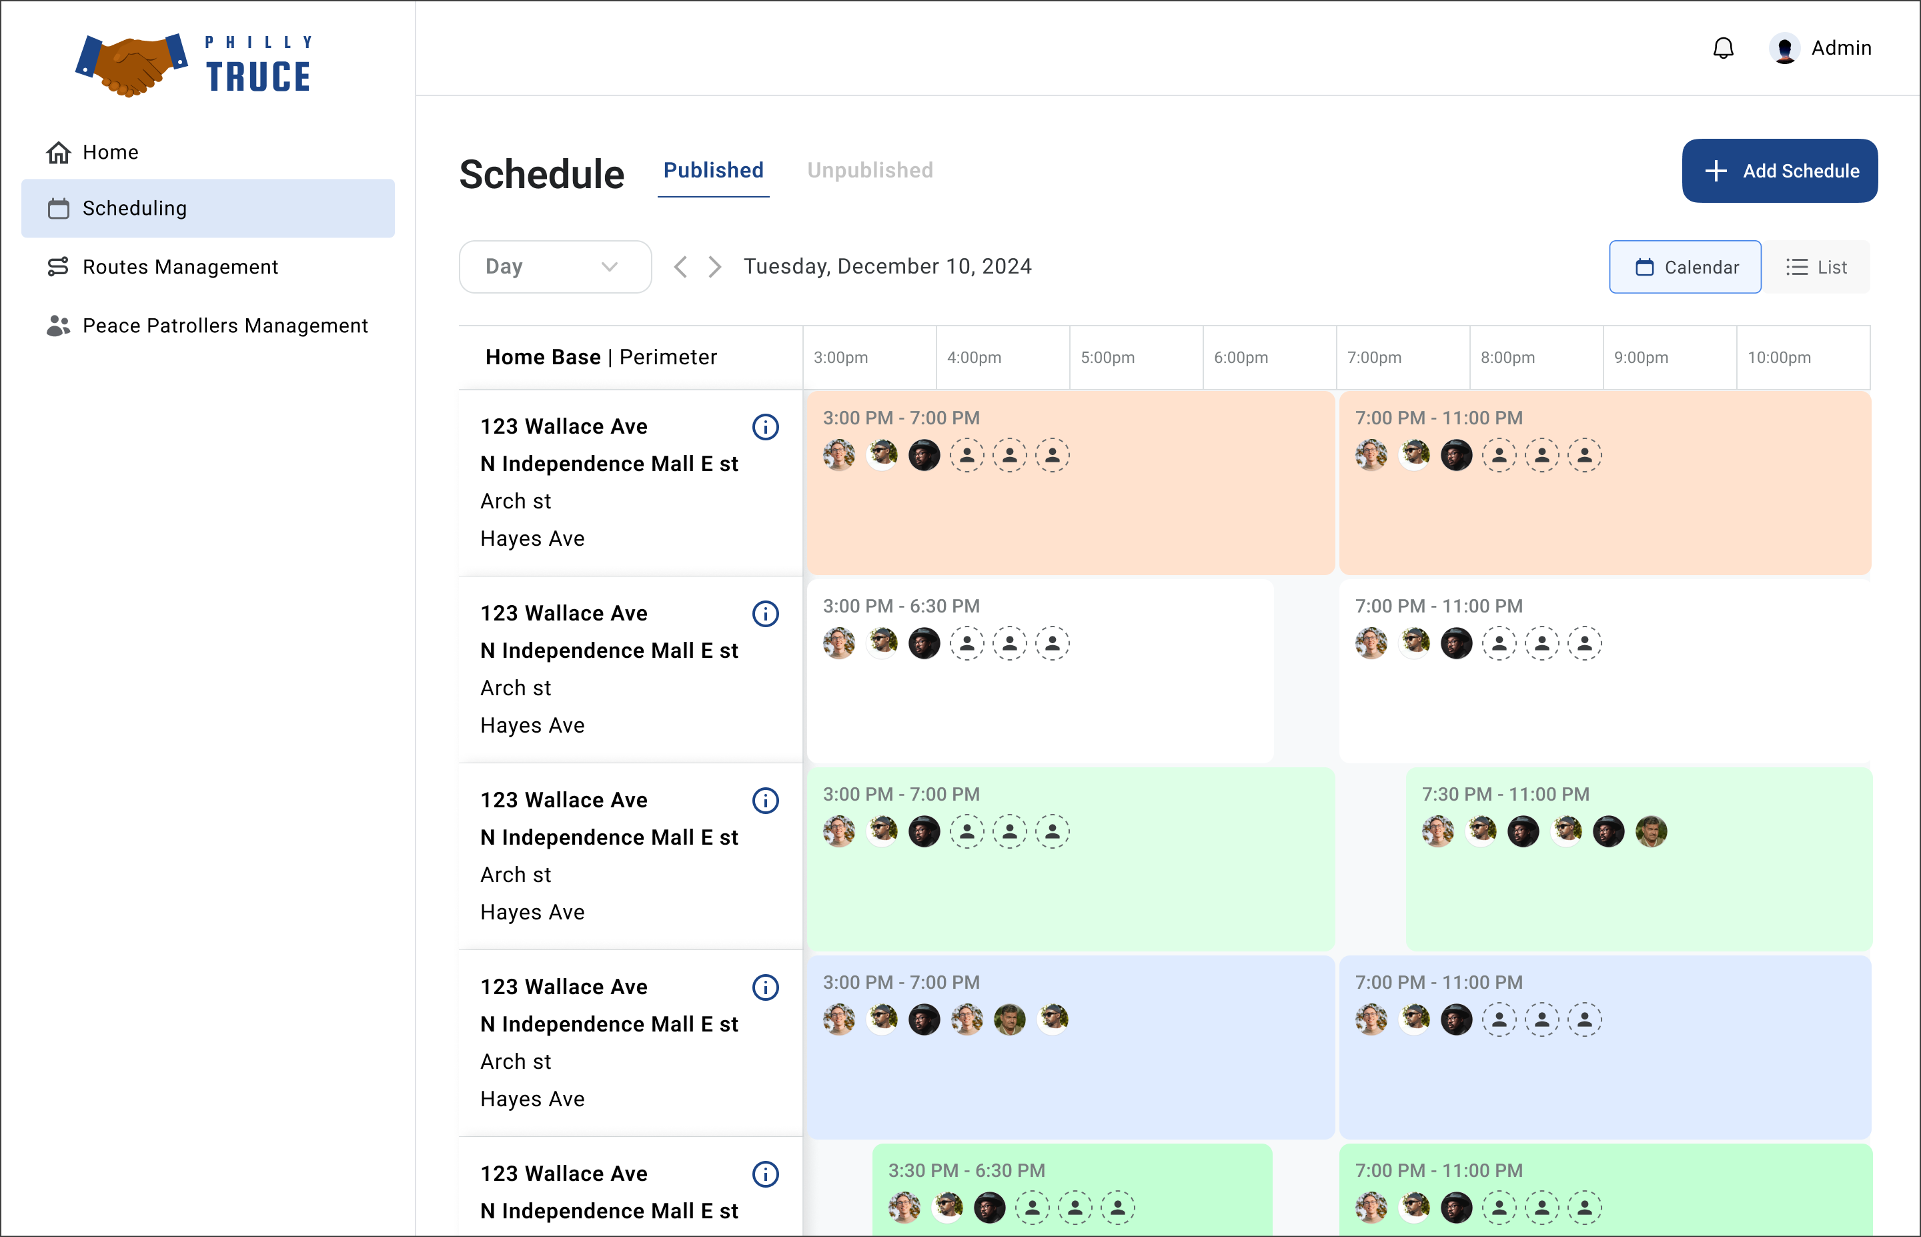Click first patroller avatar in orange 3:00 PM shift
1921x1237 pixels.
[x=839, y=456]
